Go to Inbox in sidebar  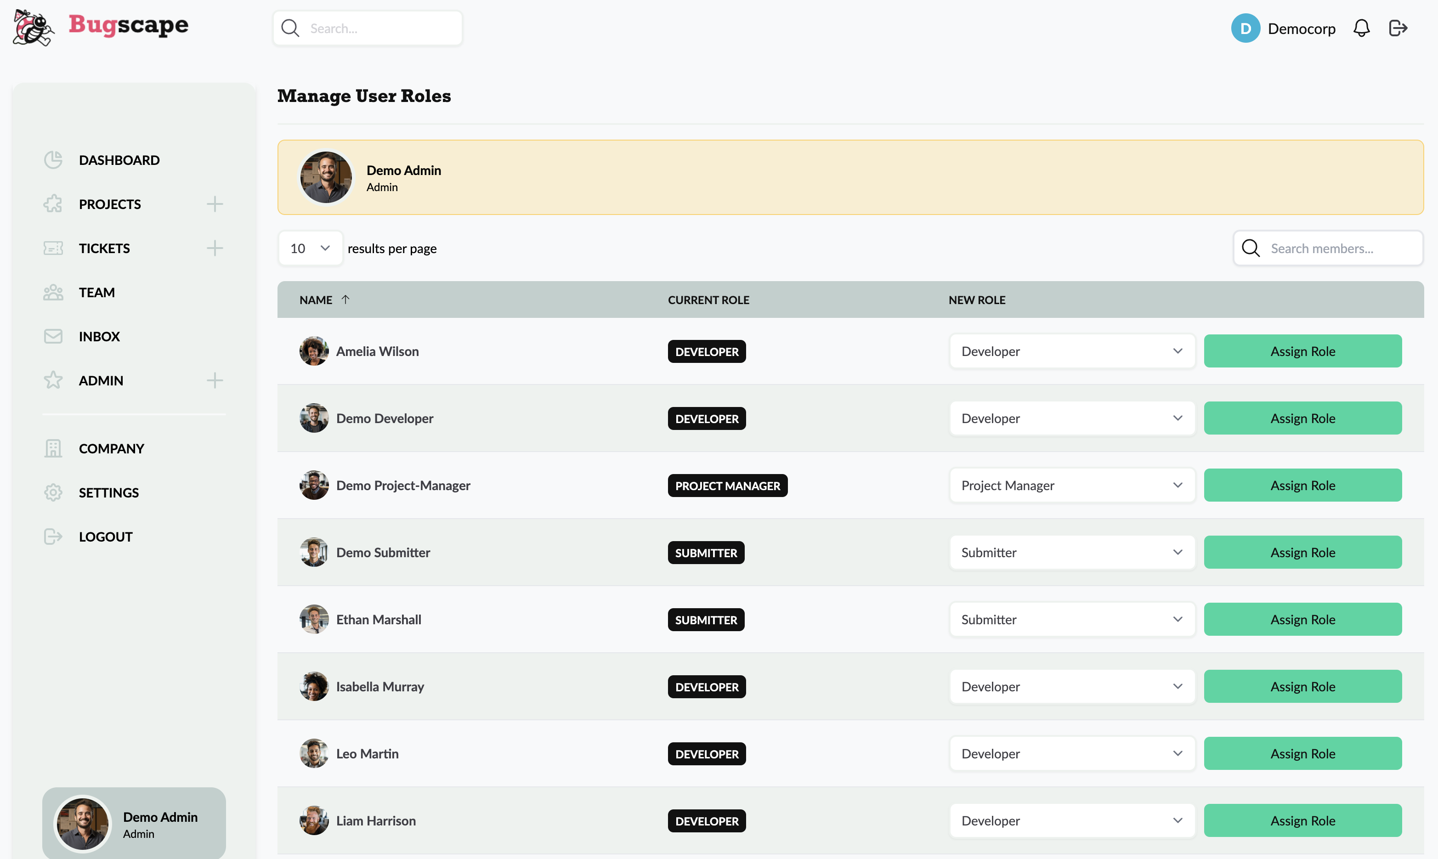(x=99, y=336)
